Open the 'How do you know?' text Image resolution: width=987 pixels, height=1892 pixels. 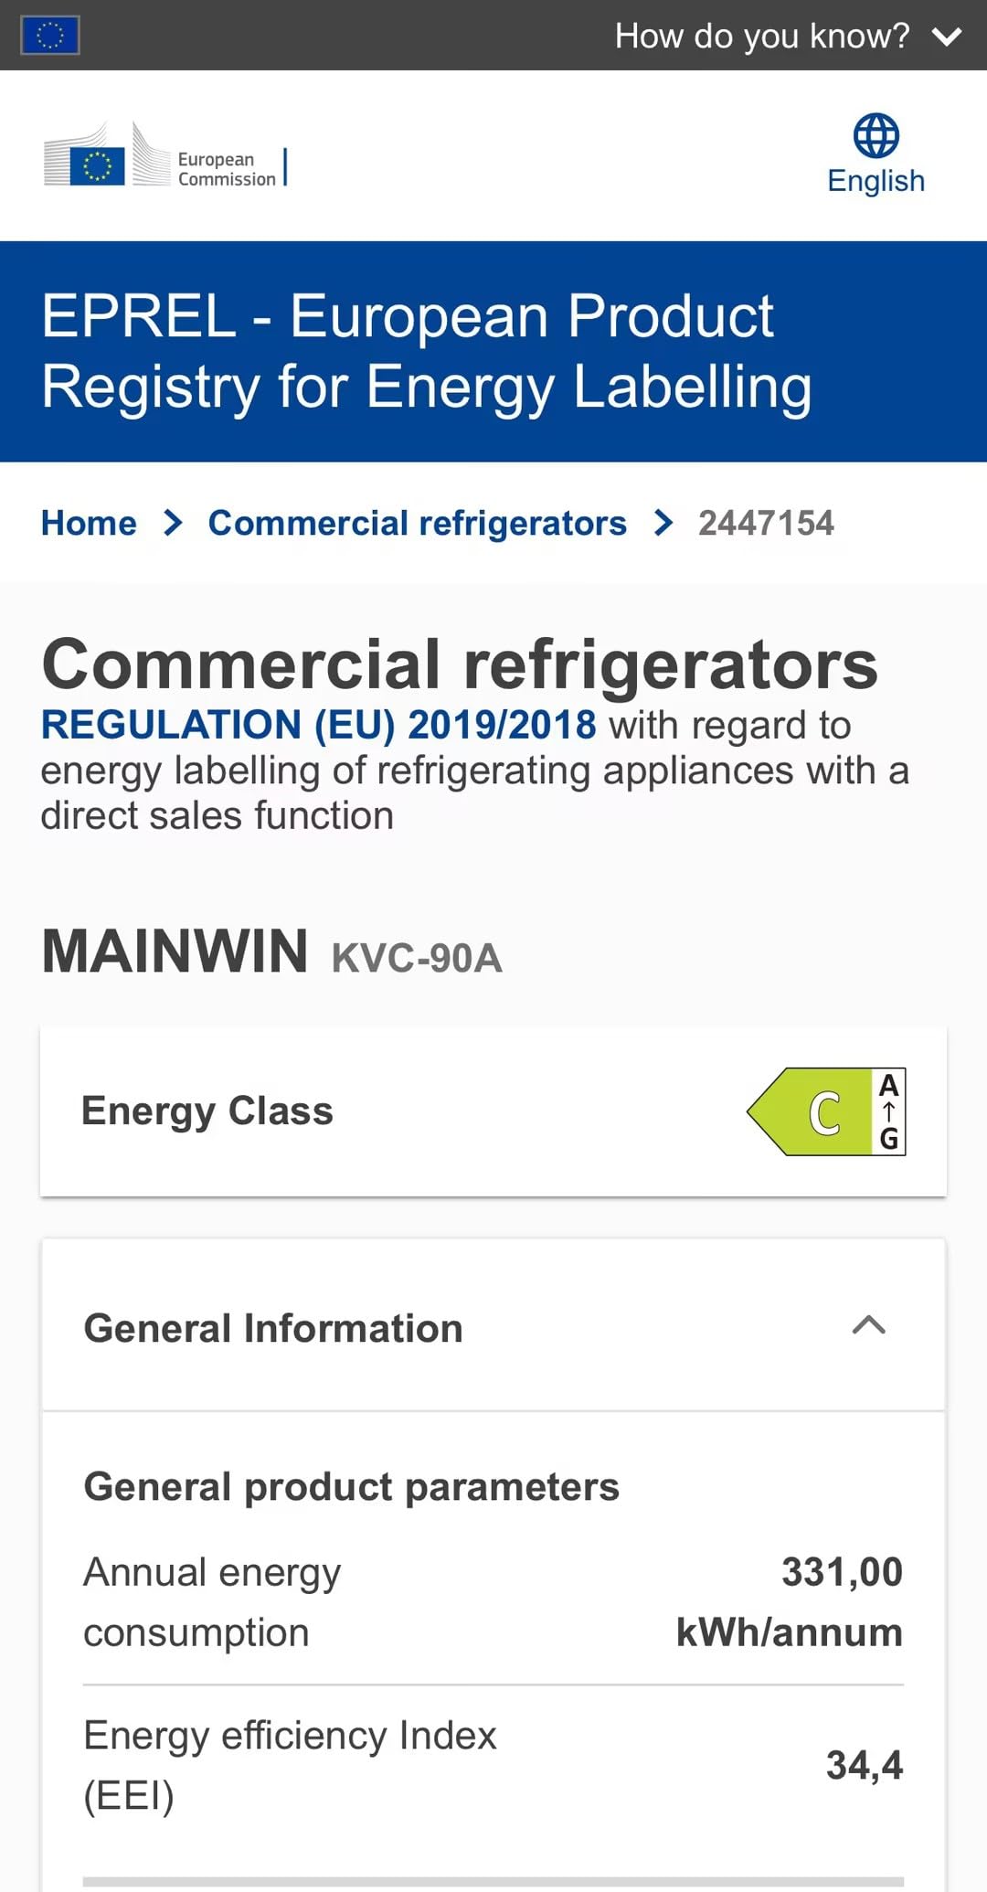762,37
